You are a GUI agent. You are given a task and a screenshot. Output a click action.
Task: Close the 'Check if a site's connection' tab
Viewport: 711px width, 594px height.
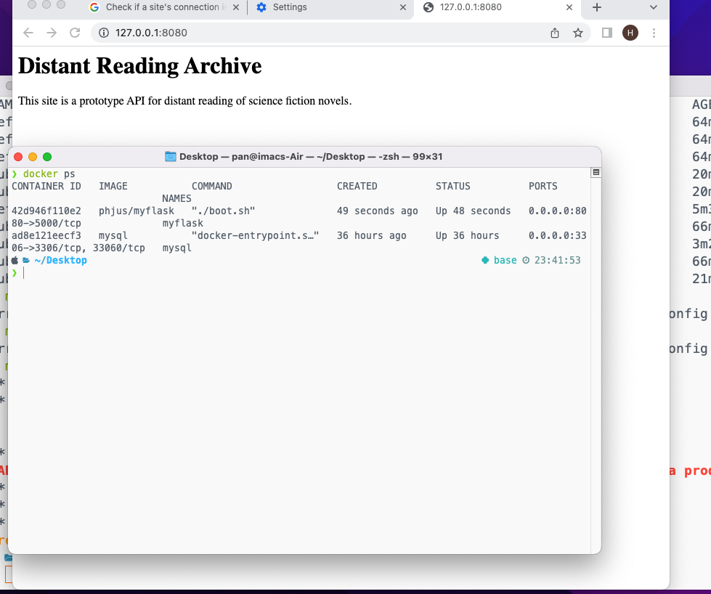coord(236,7)
